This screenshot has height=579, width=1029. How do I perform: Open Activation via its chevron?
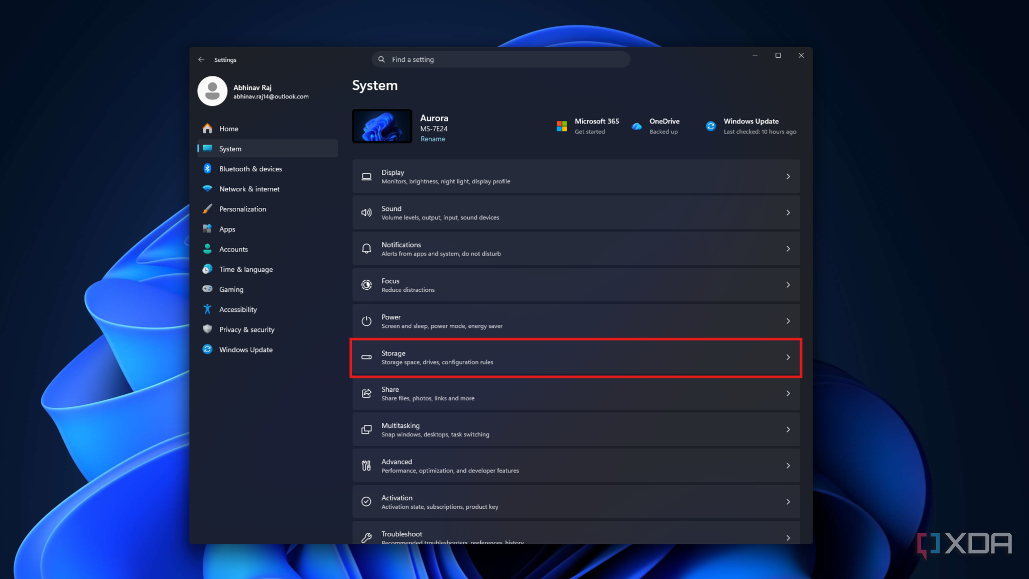coord(788,502)
